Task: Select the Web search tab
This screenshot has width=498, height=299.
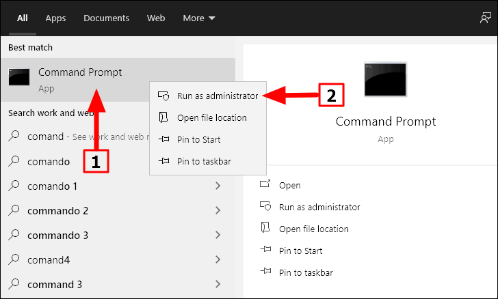Action: pos(156,18)
